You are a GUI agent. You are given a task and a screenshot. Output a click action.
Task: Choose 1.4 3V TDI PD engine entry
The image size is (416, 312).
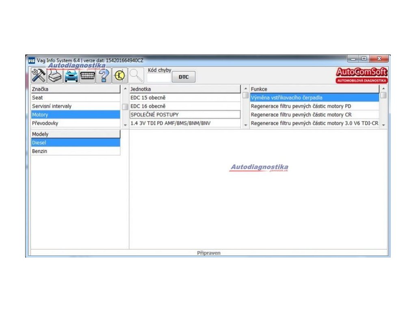pos(185,123)
